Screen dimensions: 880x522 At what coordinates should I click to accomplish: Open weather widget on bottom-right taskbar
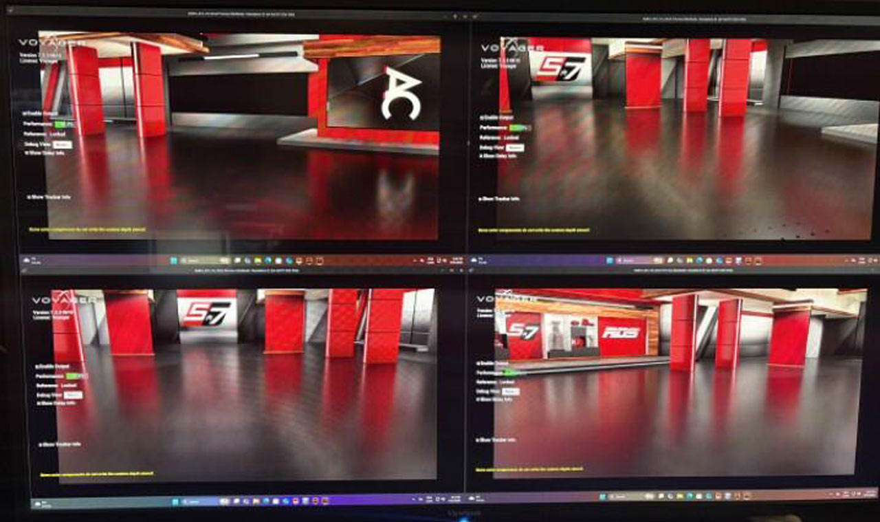476,498
